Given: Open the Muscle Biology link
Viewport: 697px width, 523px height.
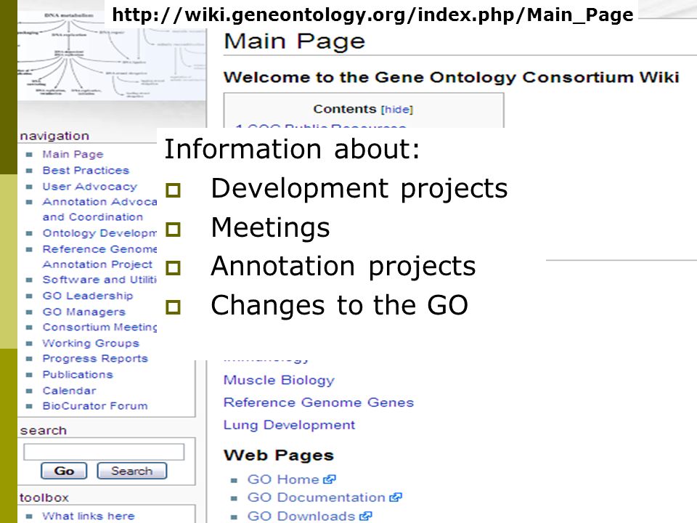Looking at the screenshot, I should pos(279,380).
